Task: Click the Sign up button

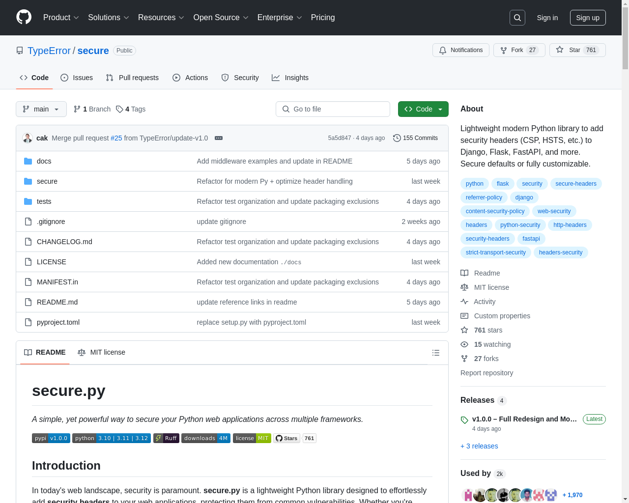Action: click(x=588, y=18)
